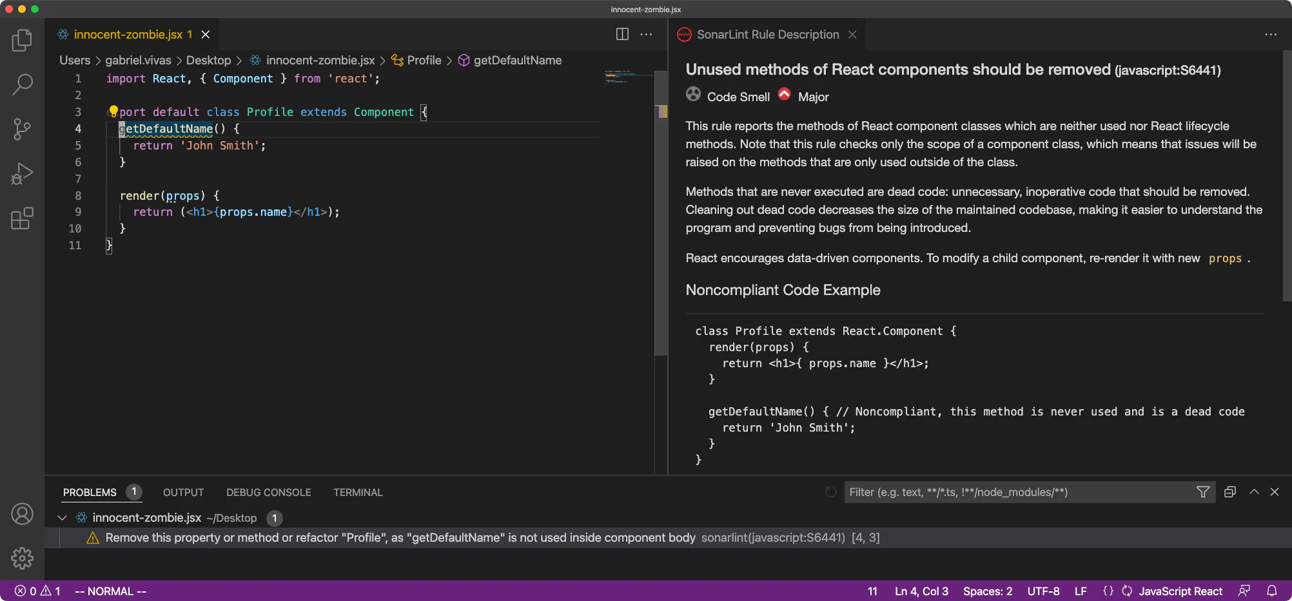Open Run and Debug view
The width and height of the screenshot is (1292, 601).
pos(22,174)
